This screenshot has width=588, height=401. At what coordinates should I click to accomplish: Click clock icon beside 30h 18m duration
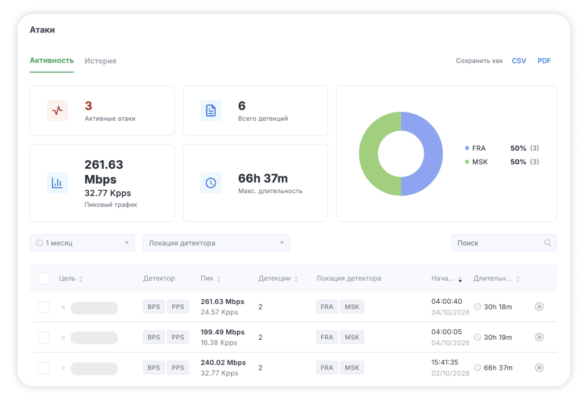coord(477,307)
